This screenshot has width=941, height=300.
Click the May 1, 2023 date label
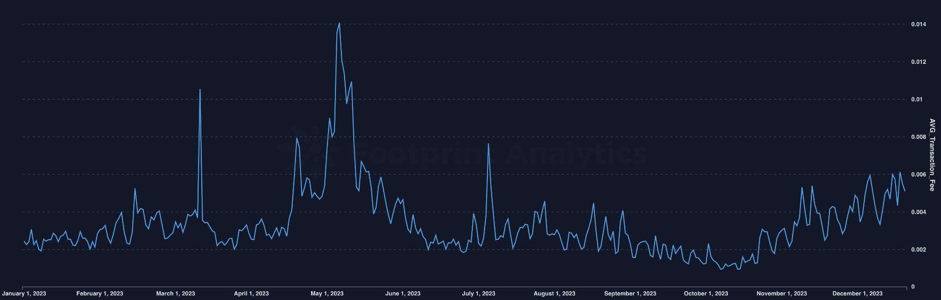(x=327, y=294)
